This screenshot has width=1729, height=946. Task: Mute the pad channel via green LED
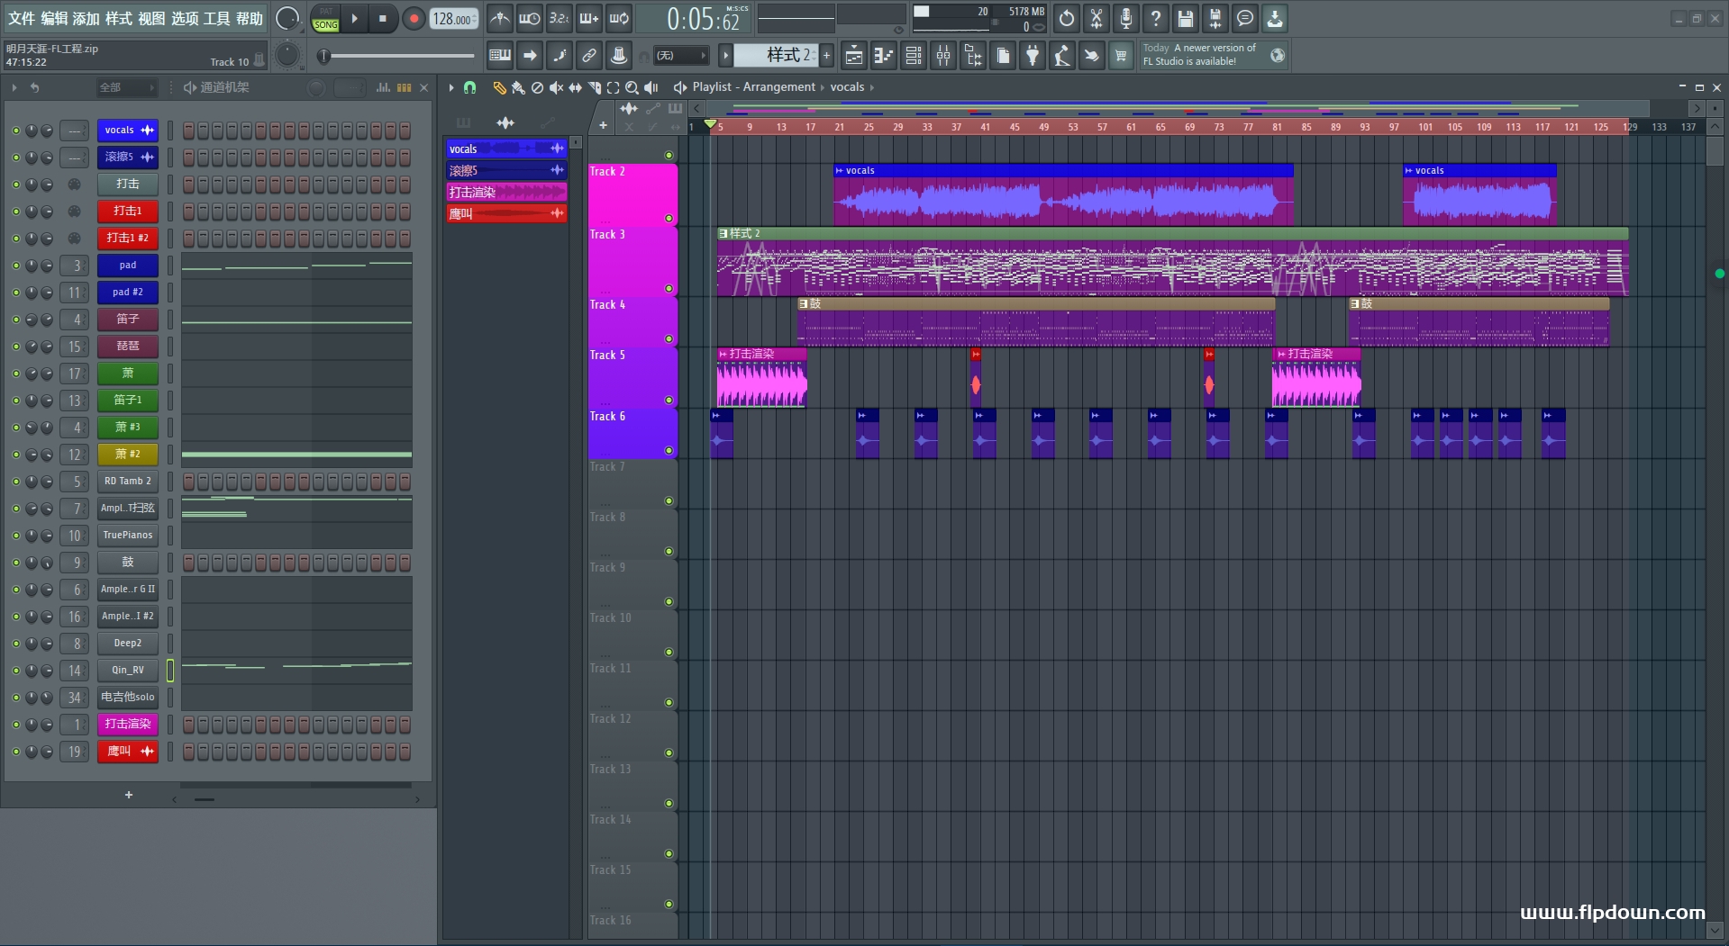tap(15, 266)
